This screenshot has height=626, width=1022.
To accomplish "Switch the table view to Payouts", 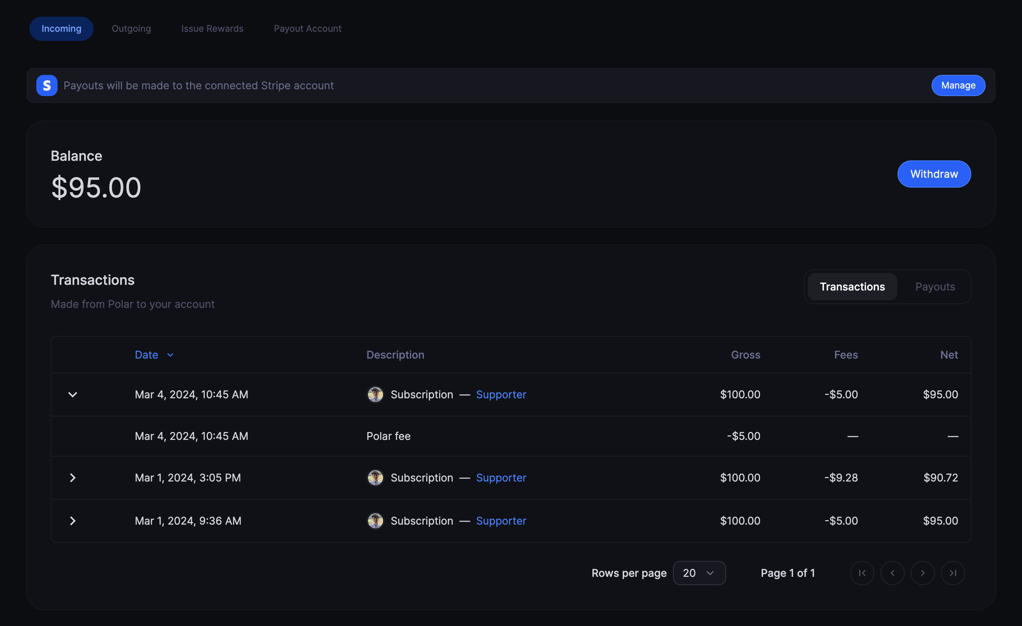I will pyautogui.click(x=935, y=286).
